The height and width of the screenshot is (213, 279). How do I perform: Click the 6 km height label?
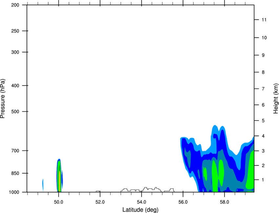263,105
